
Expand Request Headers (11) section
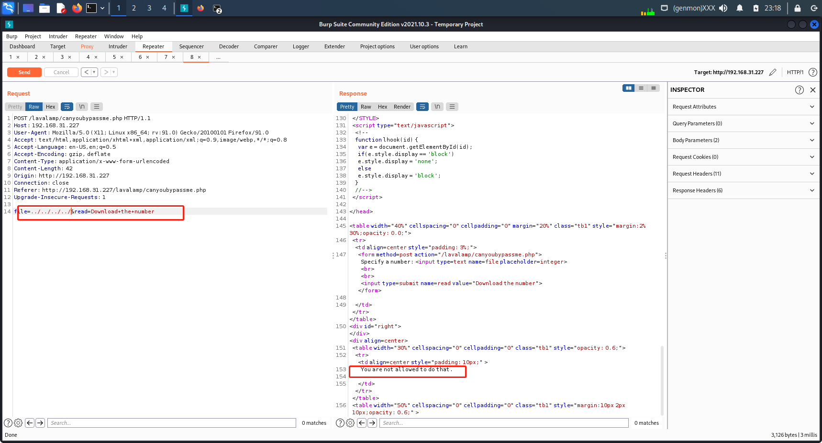744,174
